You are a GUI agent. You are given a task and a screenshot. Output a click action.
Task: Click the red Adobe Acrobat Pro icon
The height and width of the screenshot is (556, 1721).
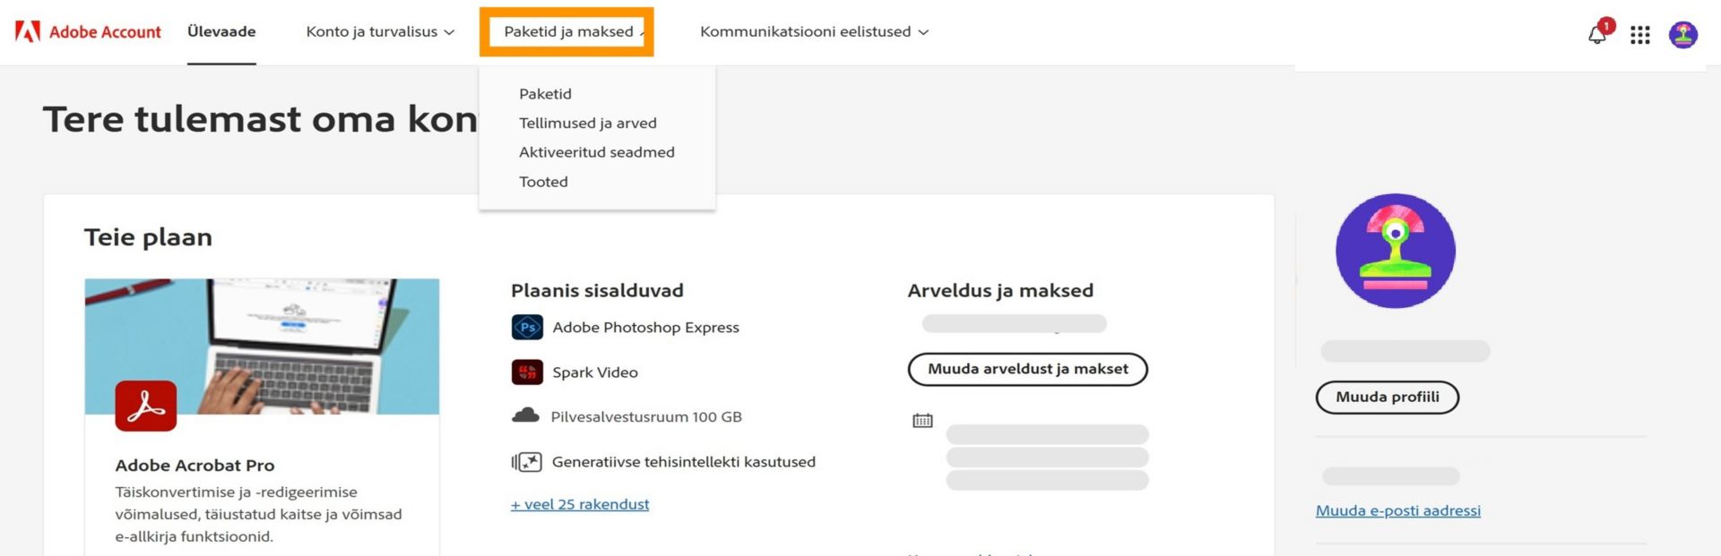click(146, 406)
